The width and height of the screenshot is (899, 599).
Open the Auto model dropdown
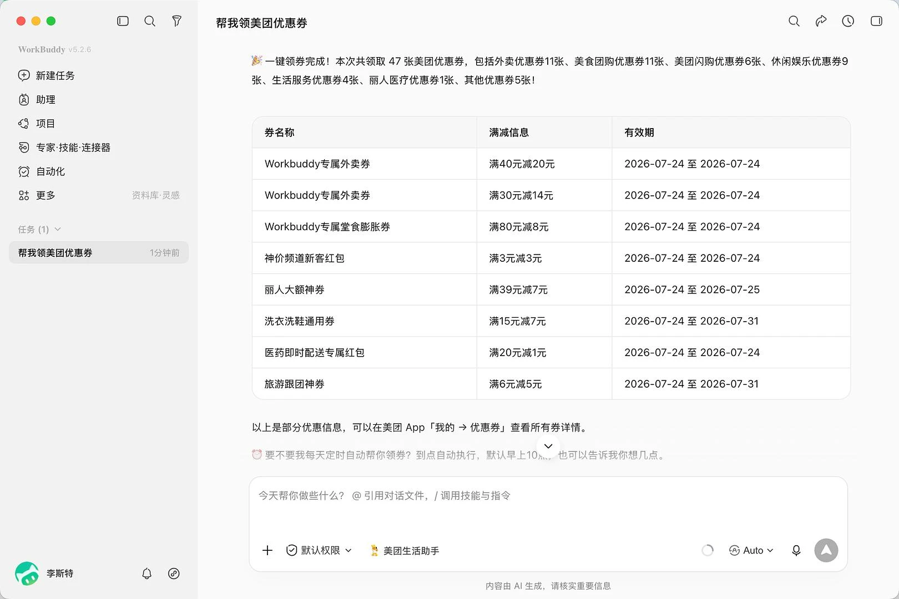751,550
